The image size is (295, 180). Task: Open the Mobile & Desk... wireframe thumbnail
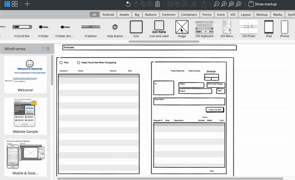(26, 157)
